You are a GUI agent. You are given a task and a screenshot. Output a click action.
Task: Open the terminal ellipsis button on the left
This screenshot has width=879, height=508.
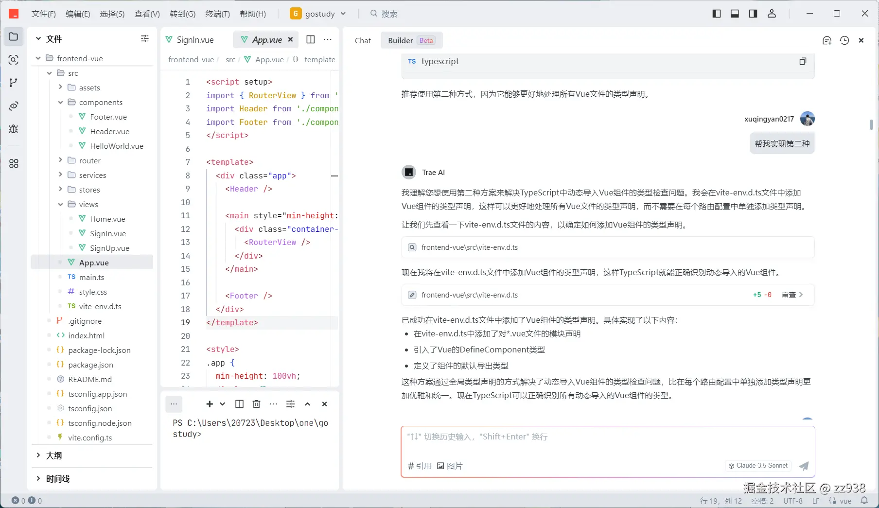click(174, 404)
